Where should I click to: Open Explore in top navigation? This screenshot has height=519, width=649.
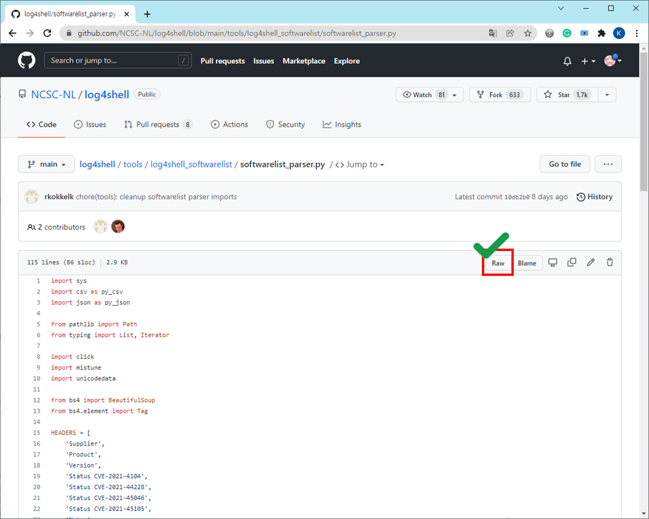click(x=347, y=61)
